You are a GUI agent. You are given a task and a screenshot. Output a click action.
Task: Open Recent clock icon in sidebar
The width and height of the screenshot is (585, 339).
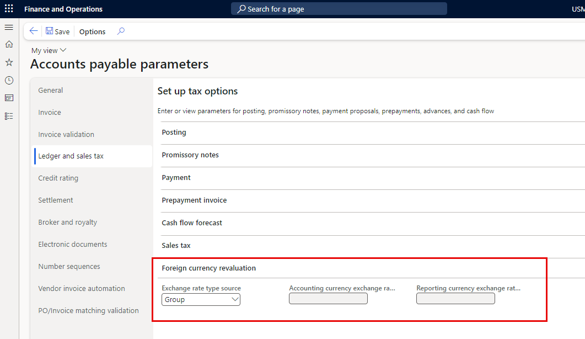tap(9, 80)
